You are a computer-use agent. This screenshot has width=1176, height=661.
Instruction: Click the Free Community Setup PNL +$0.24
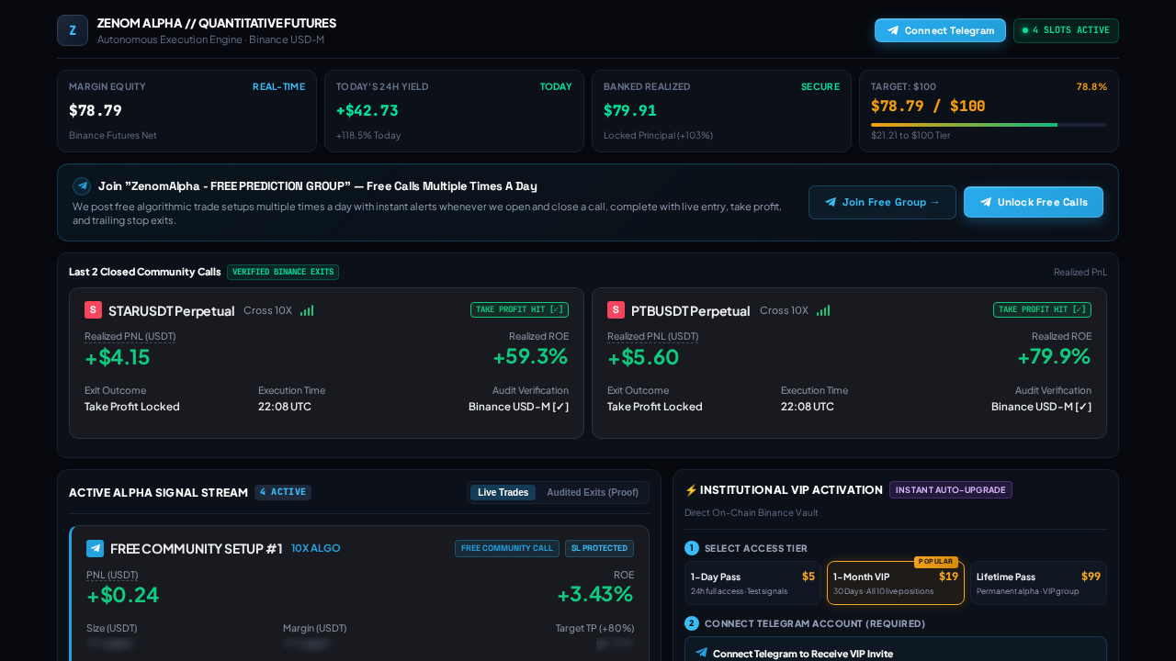point(123,595)
